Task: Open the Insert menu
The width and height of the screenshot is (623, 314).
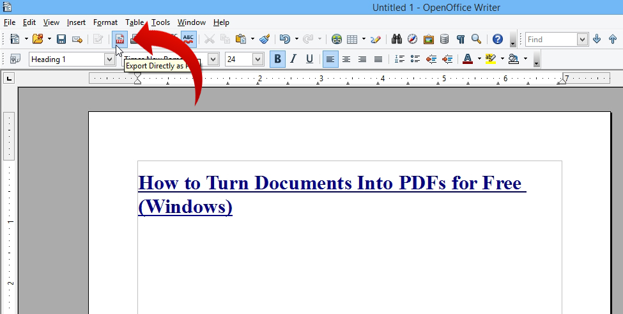Action: [76, 22]
